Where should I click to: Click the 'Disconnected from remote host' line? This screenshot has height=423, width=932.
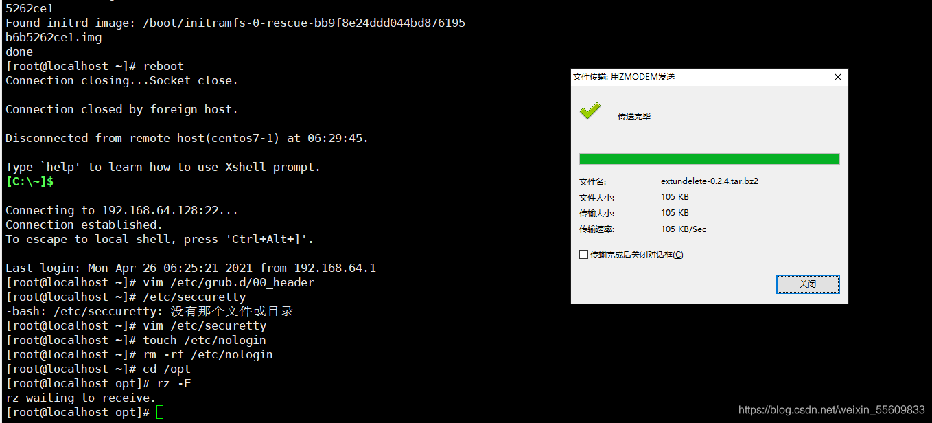187,138
